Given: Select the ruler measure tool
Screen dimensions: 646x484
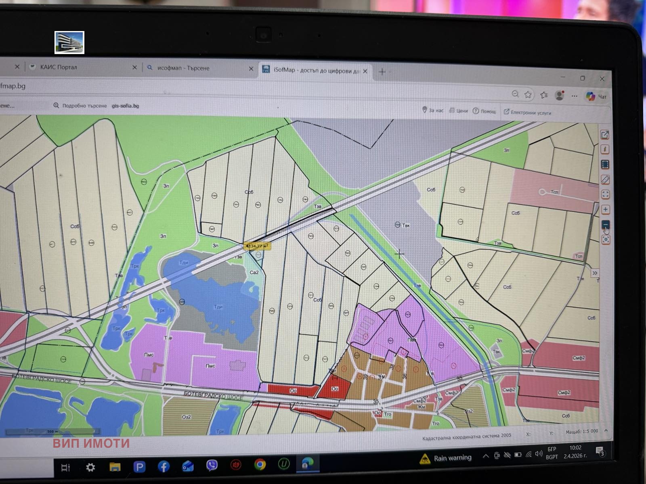Looking at the screenshot, I should pos(605,179).
